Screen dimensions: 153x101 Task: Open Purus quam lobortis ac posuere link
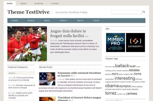pos(21,79)
